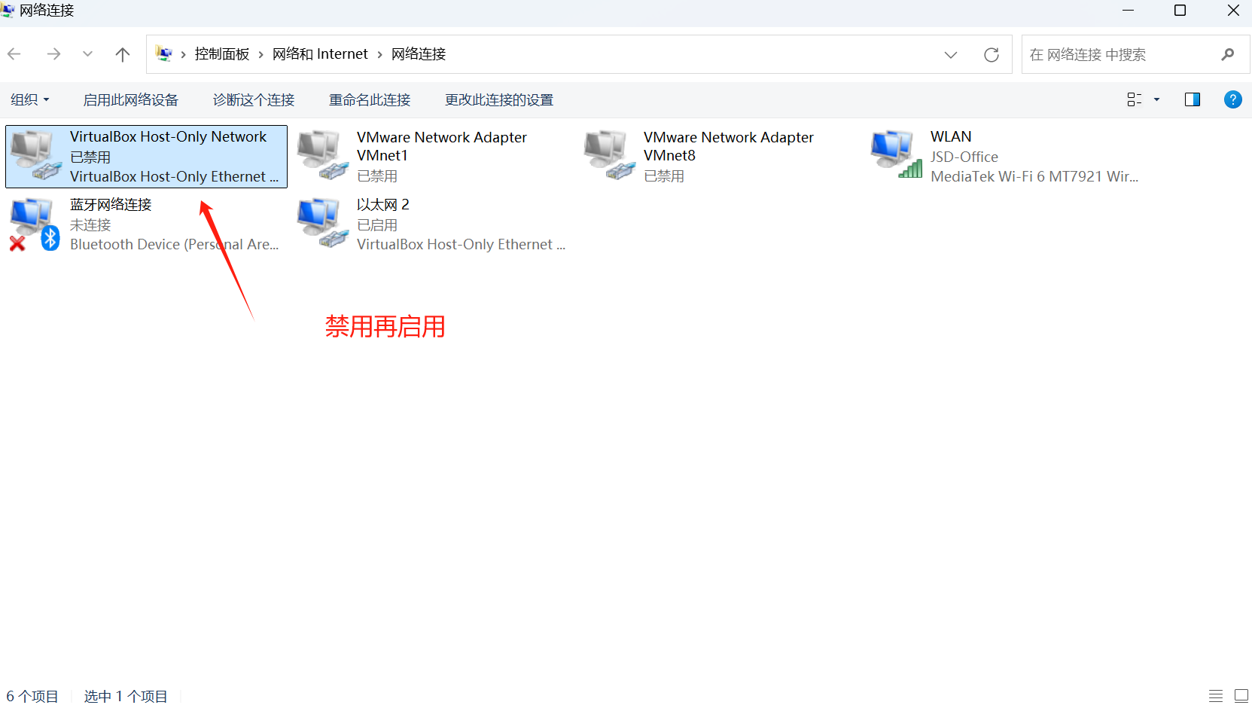The width and height of the screenshot is (1252, 705).
Task: Navigate to 控制面板 breadcrumb link
Action: 222,54
